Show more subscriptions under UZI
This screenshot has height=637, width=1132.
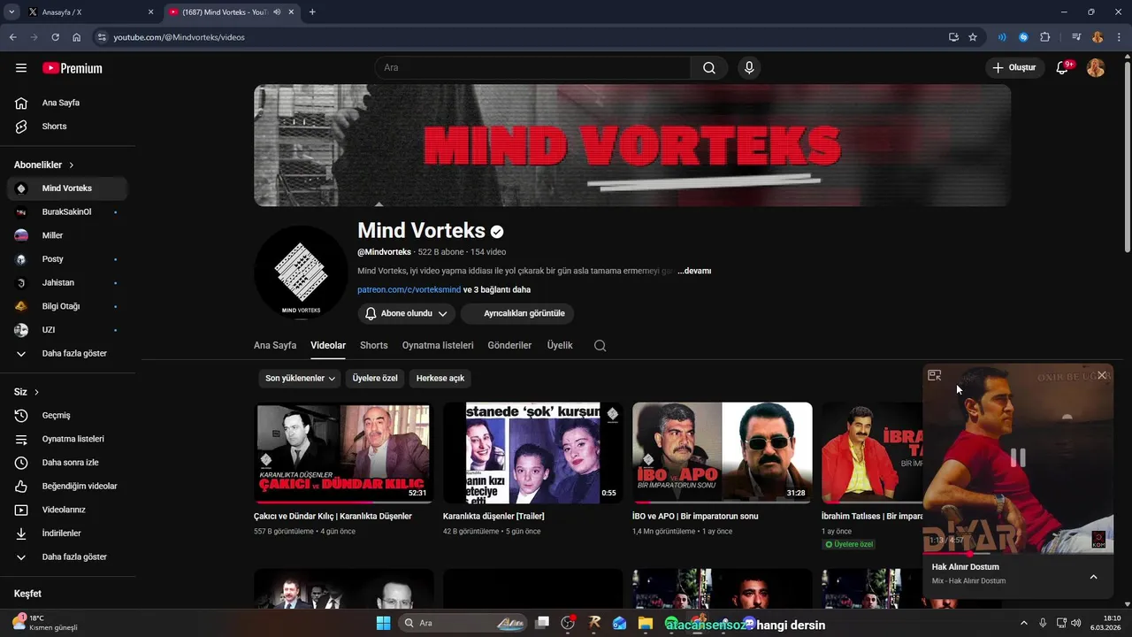[67, 353]
